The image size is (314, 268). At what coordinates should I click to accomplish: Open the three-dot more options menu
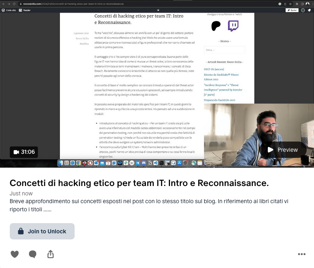pos(302,254)
